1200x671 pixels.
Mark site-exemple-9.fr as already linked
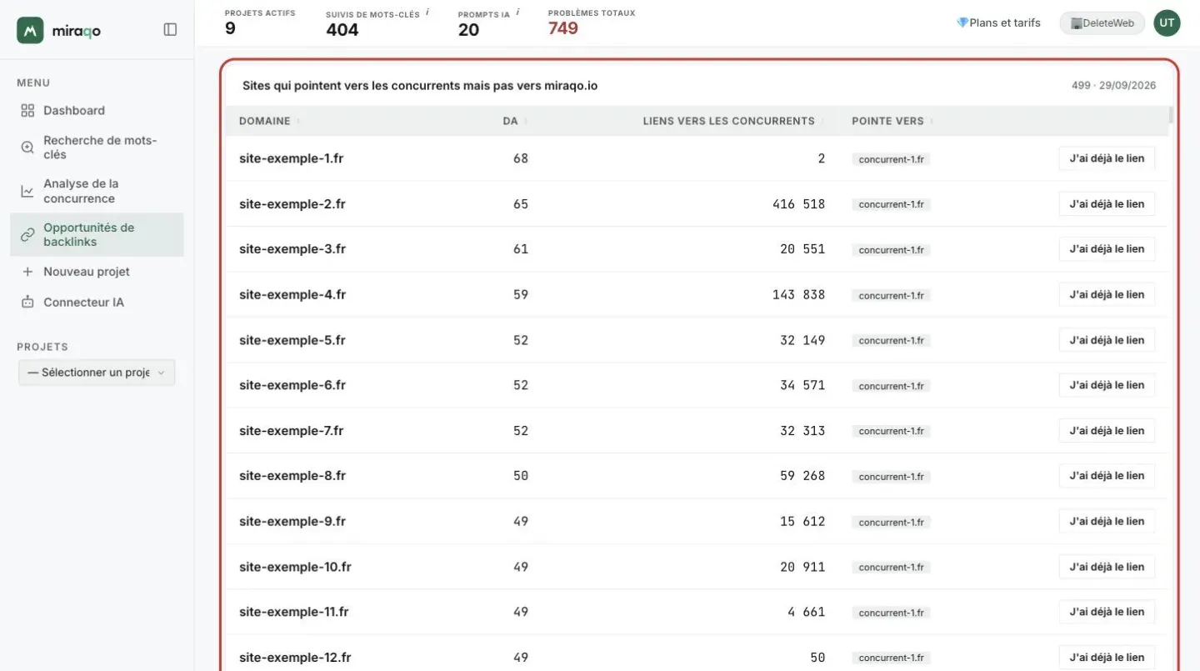click(x=1107, y=521)
